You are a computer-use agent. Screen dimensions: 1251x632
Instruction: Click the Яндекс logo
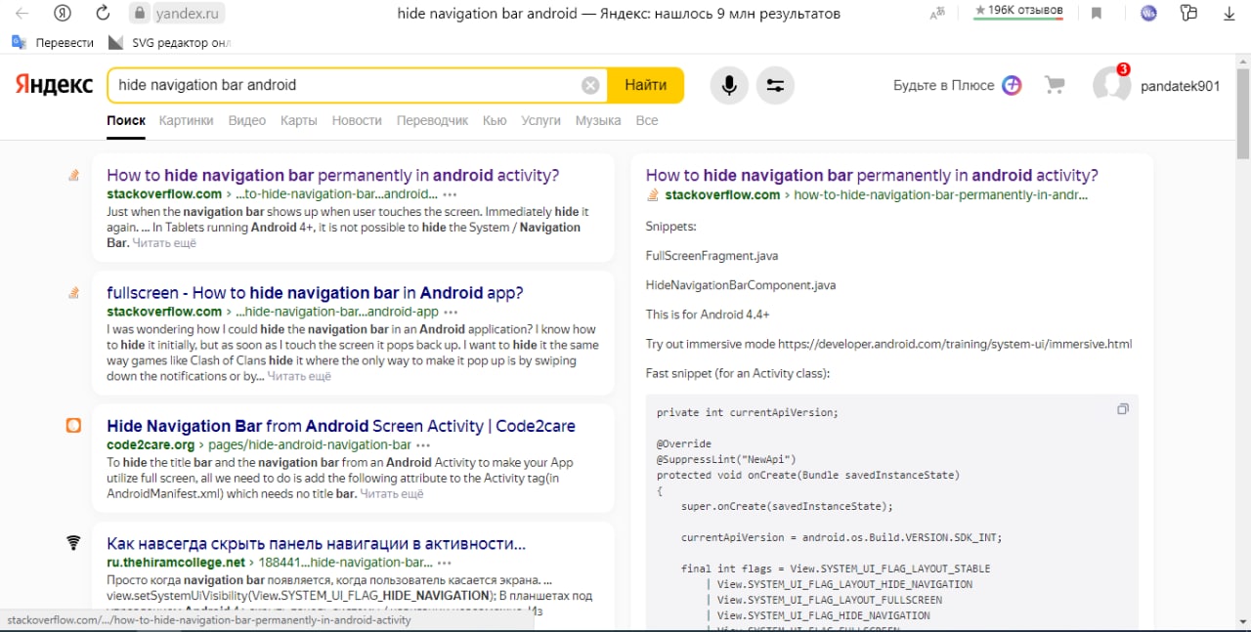click(x=54, y=85)
